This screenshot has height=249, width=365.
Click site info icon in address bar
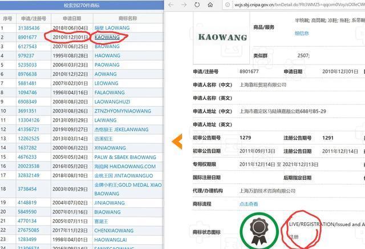(x=228, y=5)
